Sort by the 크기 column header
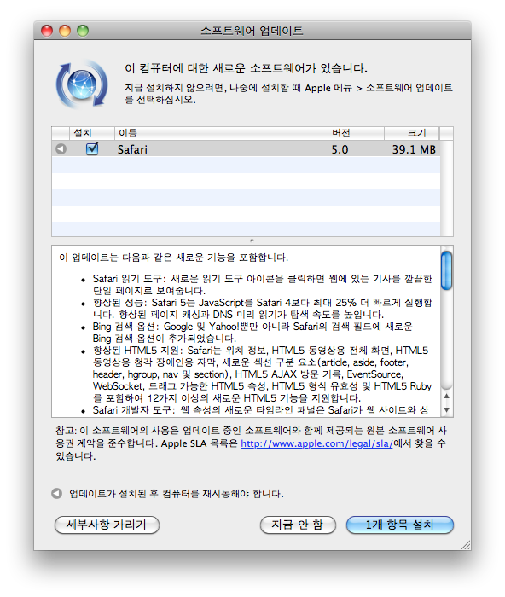The image size is (505, 597). tap(412, 133)
